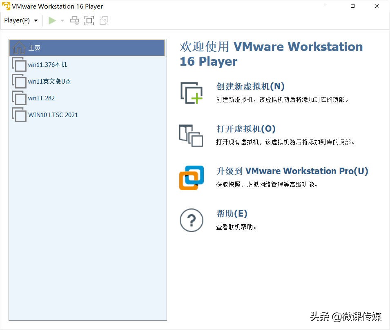
Task: Click the VM icon beside WIN10 LTSC 2021
Action: [x=19, y=115]
